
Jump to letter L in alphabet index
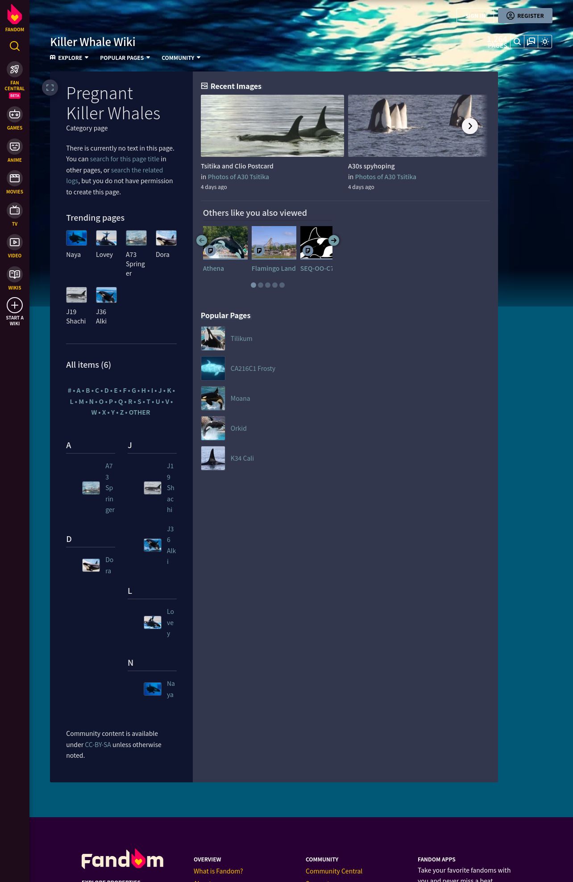71,402
